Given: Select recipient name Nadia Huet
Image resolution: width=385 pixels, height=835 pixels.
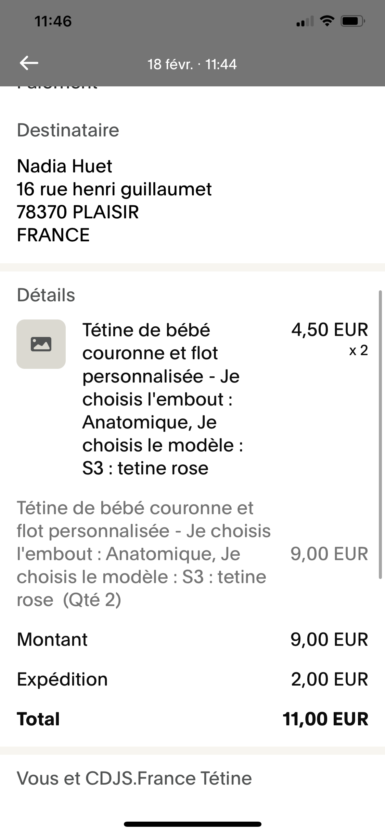Looking at the screenshot, I should click(64, 166).
